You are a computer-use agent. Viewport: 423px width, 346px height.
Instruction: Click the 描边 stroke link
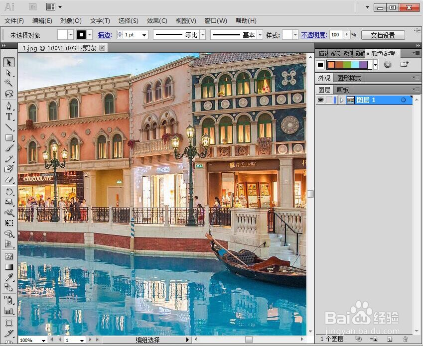(x=105, y=35)
